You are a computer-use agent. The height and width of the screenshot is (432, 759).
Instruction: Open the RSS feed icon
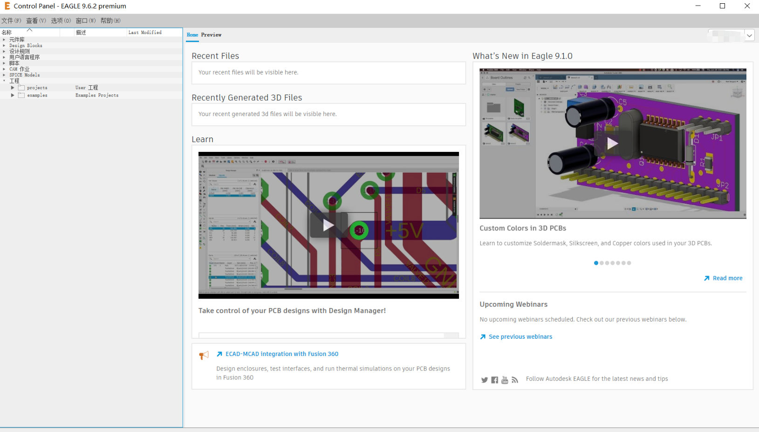(x=515, y=380)
